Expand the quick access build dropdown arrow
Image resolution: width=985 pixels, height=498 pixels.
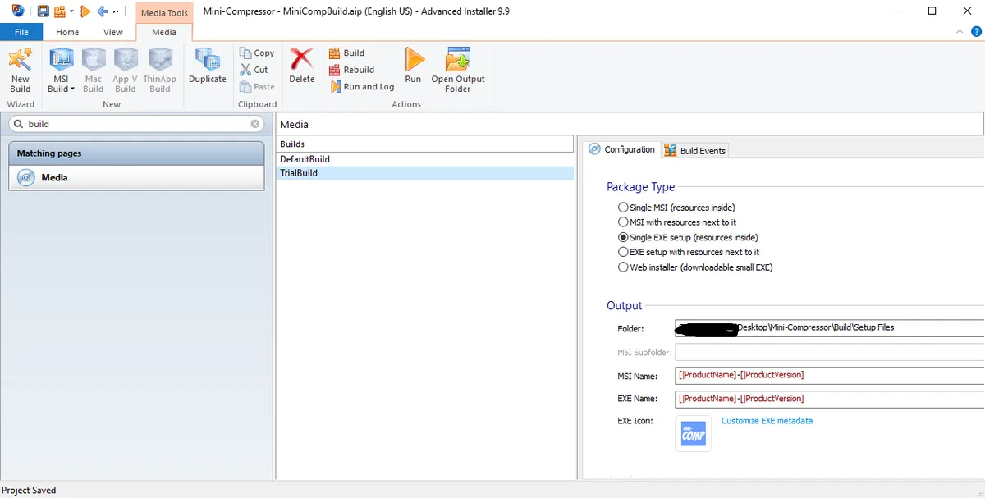71,11
